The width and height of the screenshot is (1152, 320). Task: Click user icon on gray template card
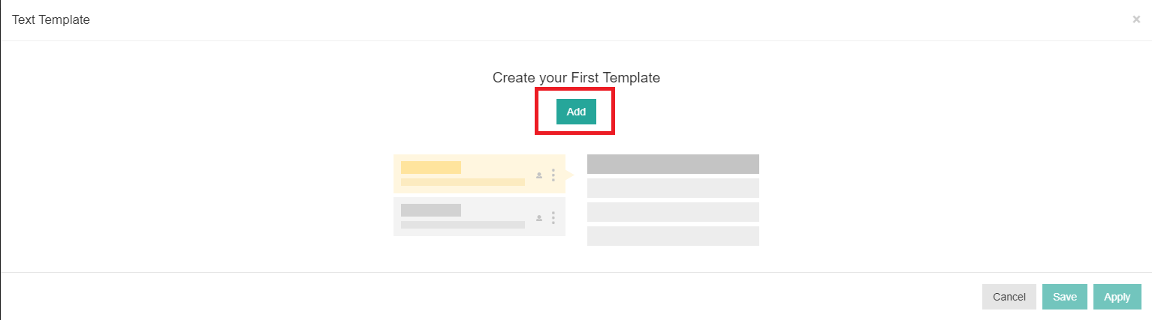(538, 218)
